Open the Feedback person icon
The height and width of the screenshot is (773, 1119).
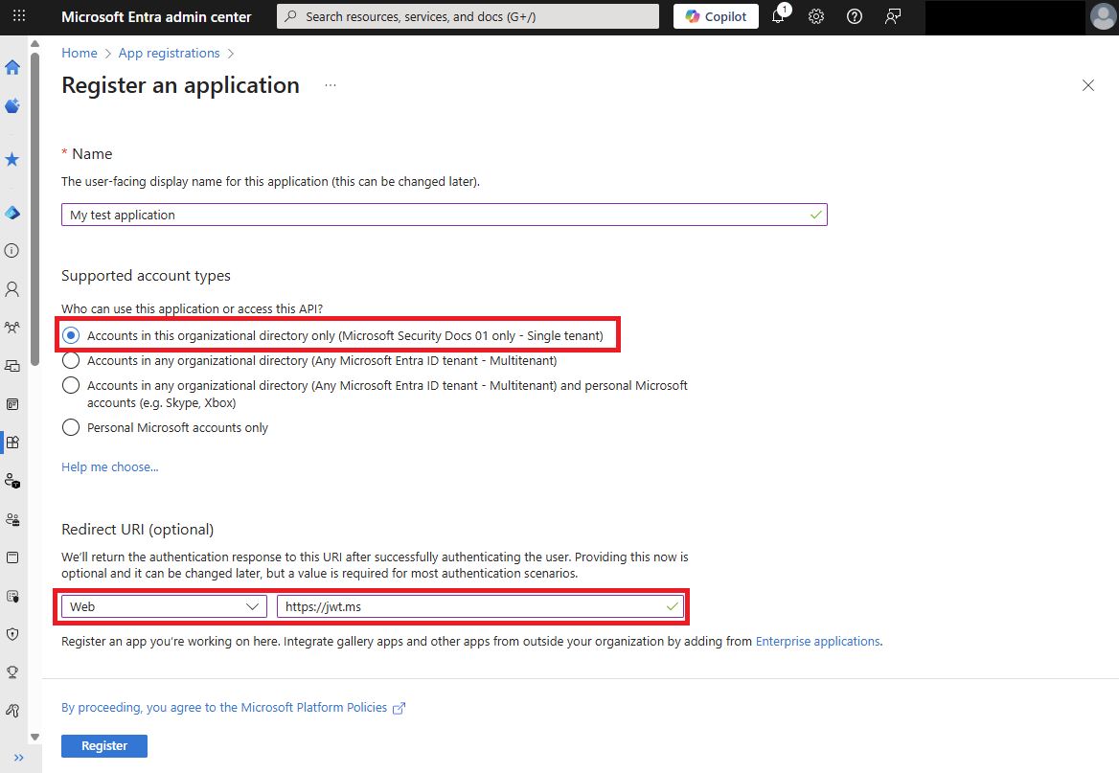[x=893, y=16]
